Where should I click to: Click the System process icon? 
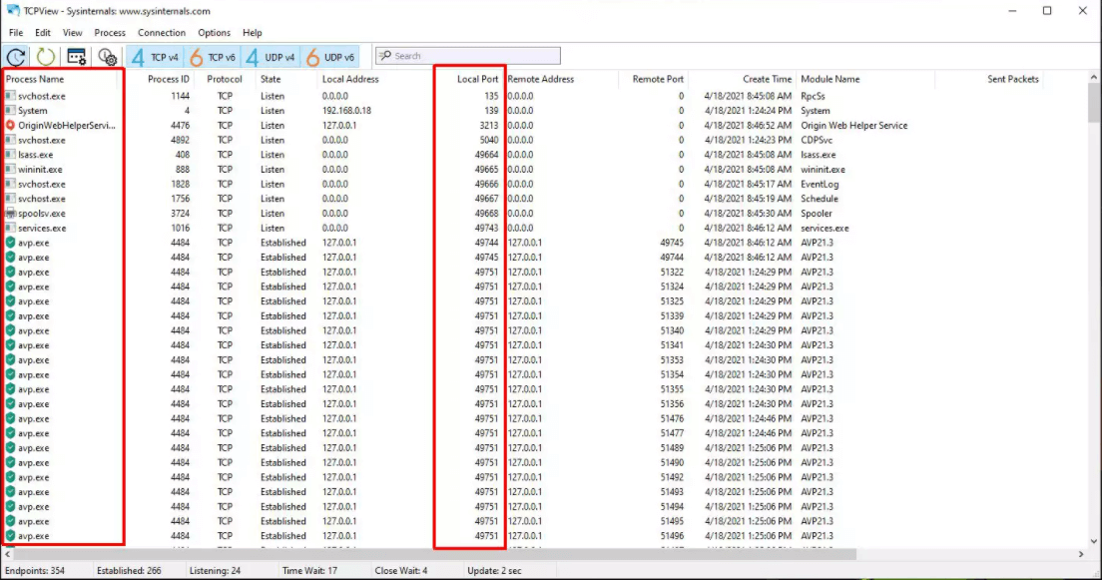(x=11, y=111)
